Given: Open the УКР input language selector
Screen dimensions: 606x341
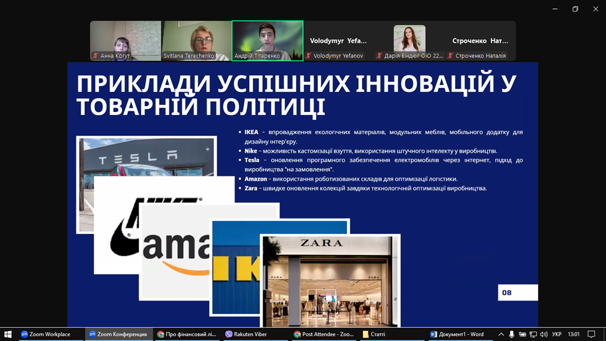Looking at the screenshot, I should click(x=557, y=334).
